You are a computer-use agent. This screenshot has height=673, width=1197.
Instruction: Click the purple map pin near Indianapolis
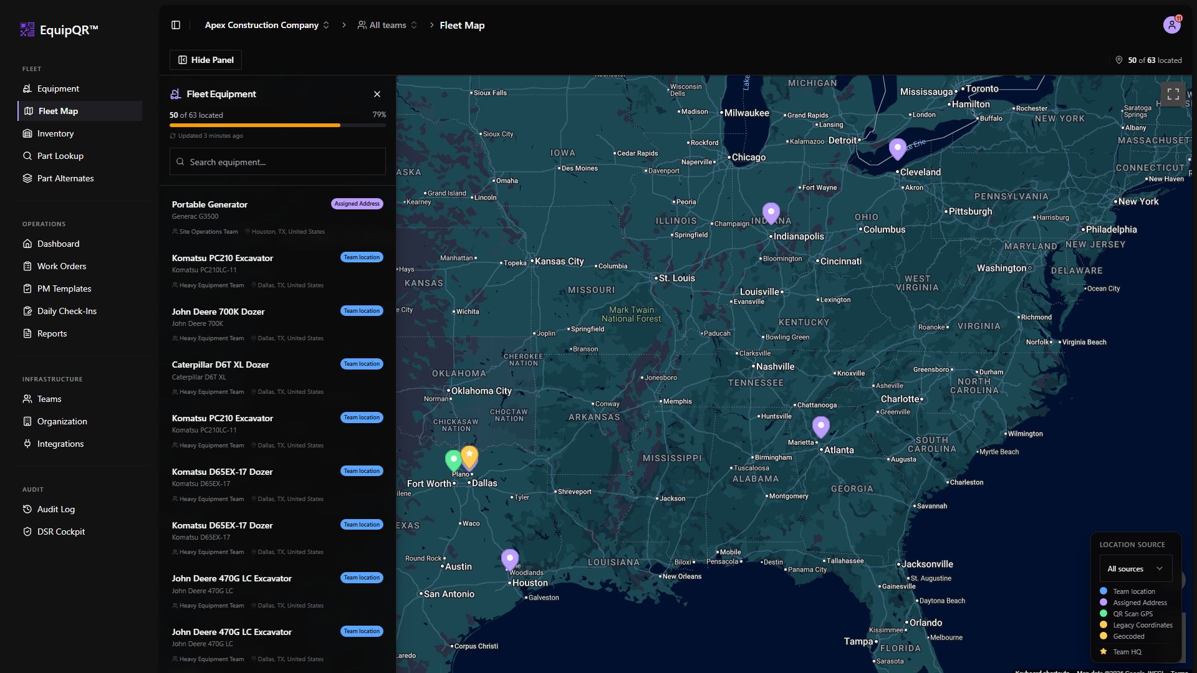pyautogui.click(x=771, y=213)
